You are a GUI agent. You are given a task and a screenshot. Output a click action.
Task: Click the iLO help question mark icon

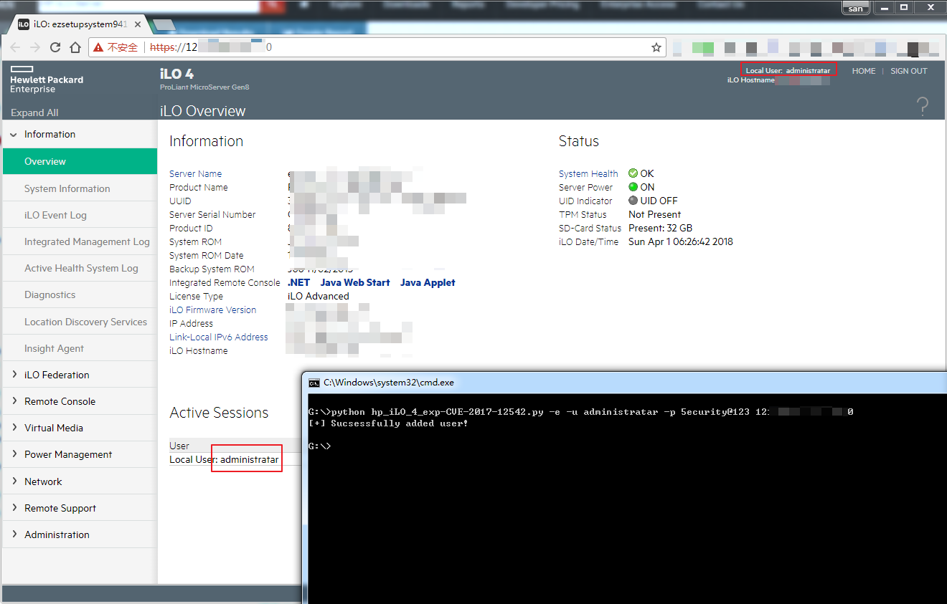point(923,107)
